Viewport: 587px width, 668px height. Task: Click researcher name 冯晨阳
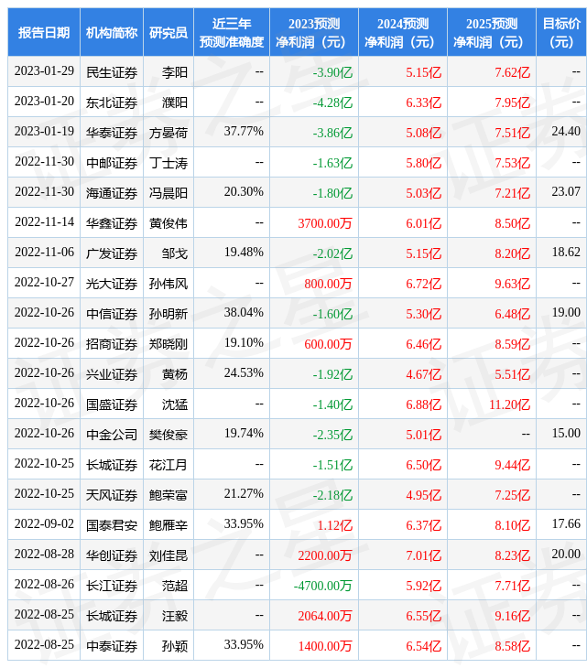tap(168, 193)
